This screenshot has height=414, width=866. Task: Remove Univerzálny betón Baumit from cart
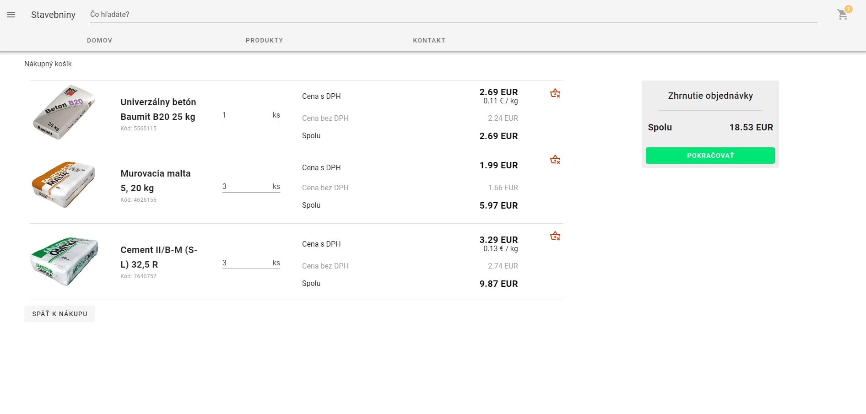555,93
